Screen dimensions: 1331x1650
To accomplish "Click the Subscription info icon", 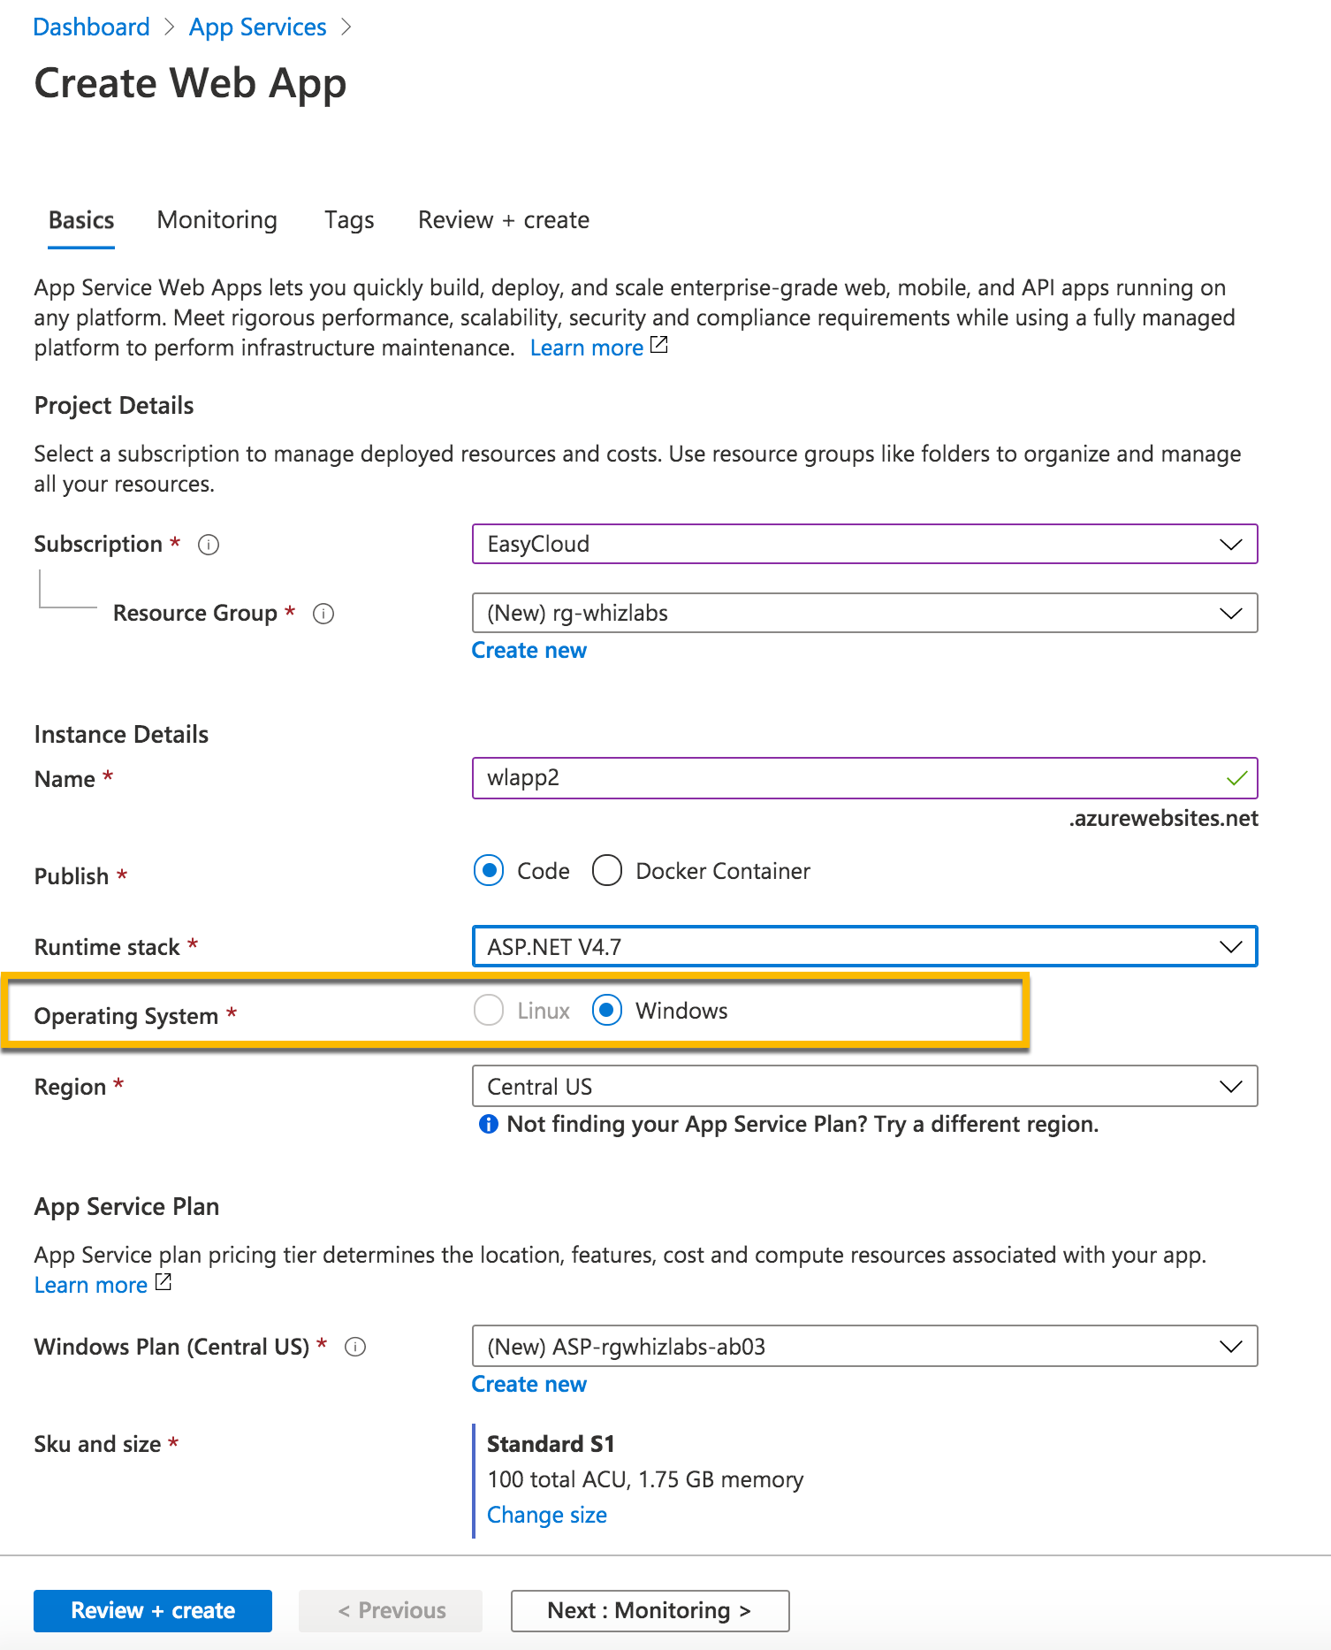I will tap(209, 545).
